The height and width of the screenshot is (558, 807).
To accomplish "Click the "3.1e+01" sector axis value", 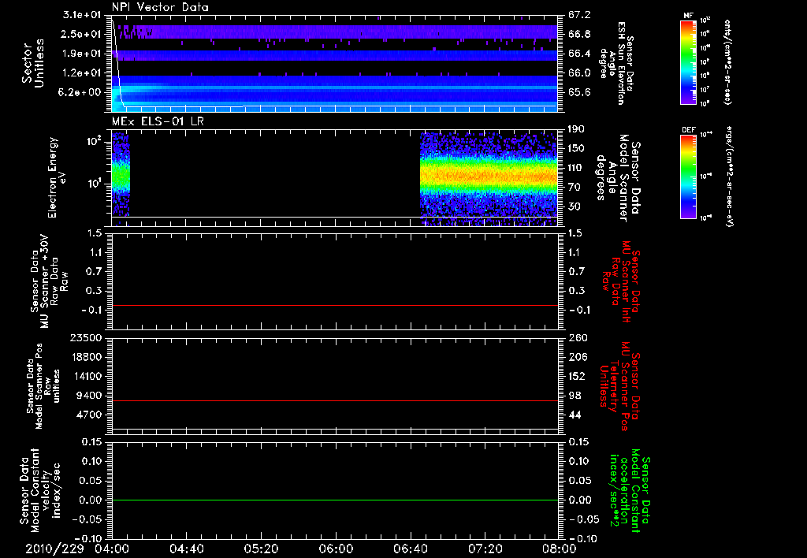I will (81, 15).
